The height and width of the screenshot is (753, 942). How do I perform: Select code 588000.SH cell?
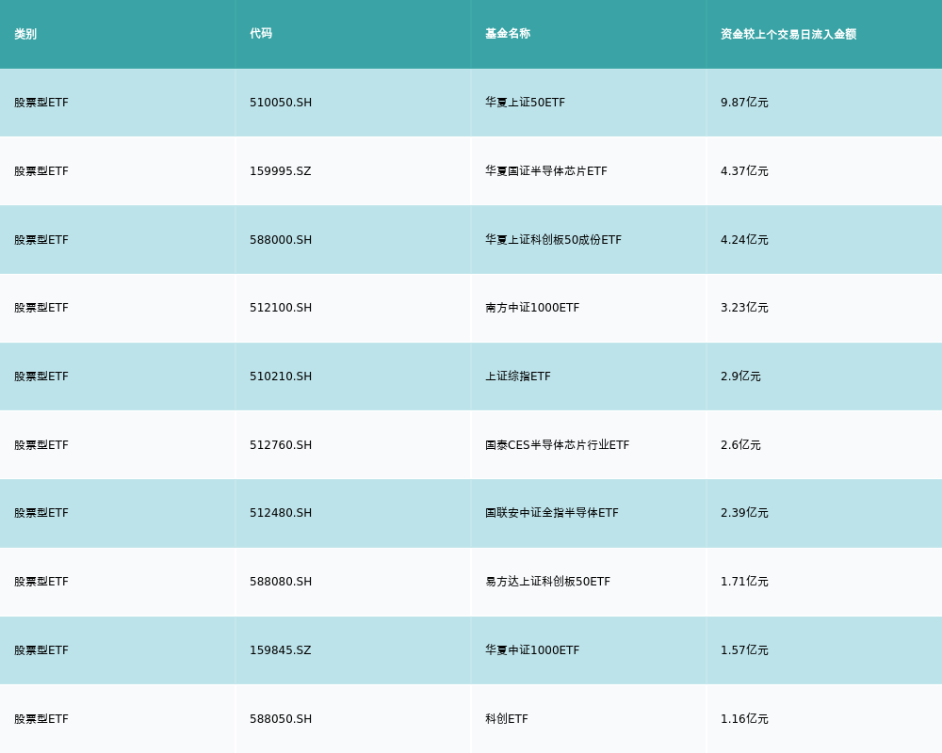[x=281, y=240]
